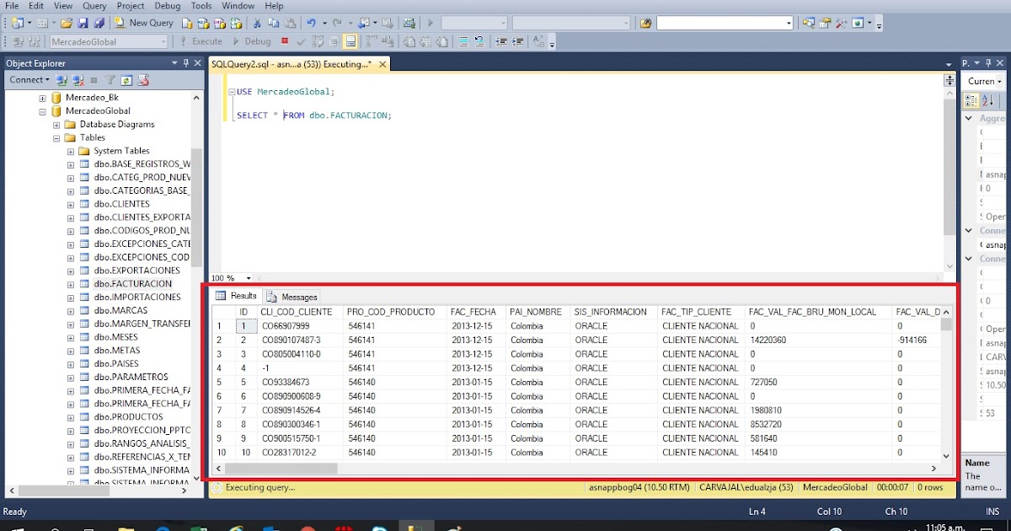Click the Refresh icon in Object Explorer
The height and width of the screenshot is (531, 1011).
tap(126, 79)
